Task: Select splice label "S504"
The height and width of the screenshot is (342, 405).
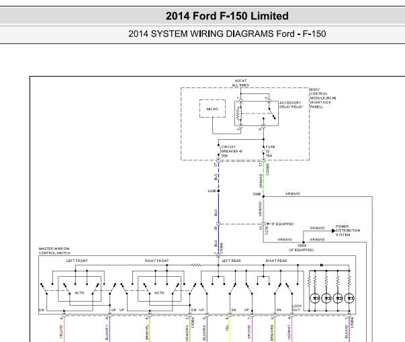Action: 302,246
